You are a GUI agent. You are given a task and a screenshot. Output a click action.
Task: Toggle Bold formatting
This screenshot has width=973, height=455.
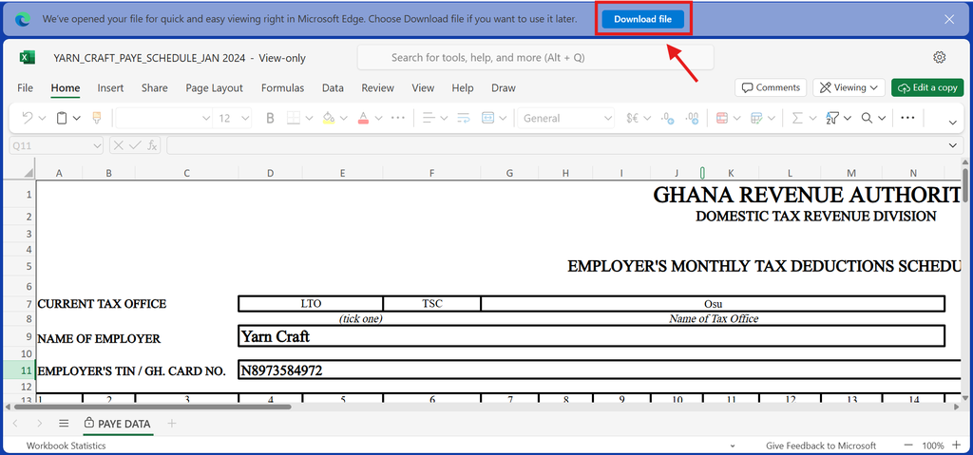(270, 118)
